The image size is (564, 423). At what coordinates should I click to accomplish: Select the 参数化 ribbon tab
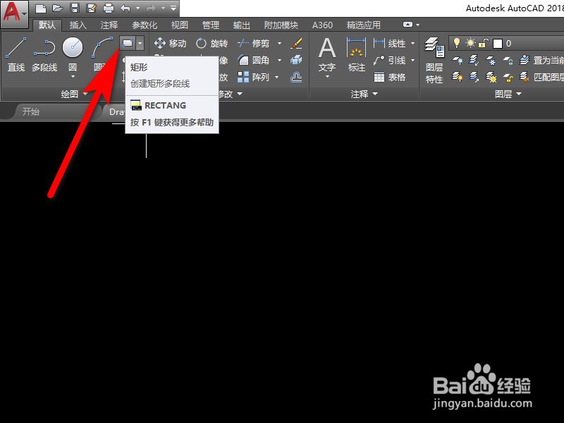point(145,25)
